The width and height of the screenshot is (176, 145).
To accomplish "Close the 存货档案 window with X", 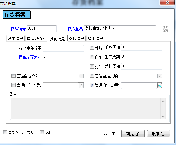I will (167, 2).
